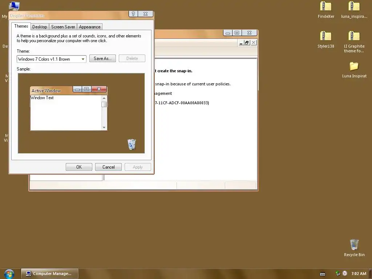The height and width of the screenshot is (279, 372).
Task: Close the Display Properties dialog
Action: (145, 14)
